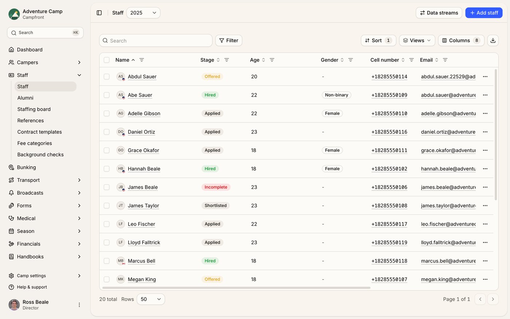Click the Columns button
This screenshot has height=319, width=510.
[461, 40]
